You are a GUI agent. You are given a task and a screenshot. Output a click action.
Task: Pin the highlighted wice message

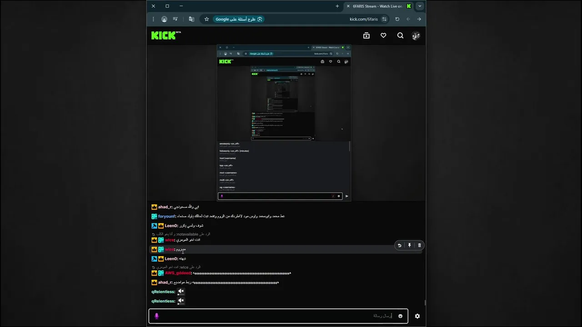click(x=409, y=245)
